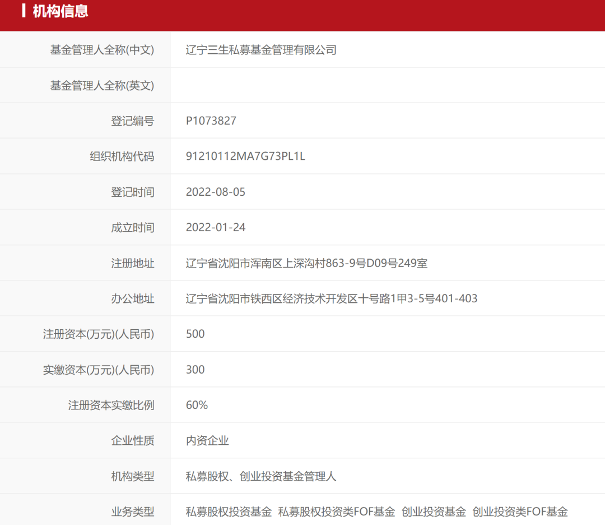Click the 注册地址 label
Screen dimensions: 605x525
(x=133, y=263)
